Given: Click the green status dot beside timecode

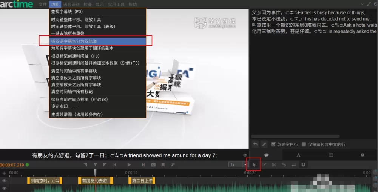Looking at the screenshot, I should (x=27, y=165).
